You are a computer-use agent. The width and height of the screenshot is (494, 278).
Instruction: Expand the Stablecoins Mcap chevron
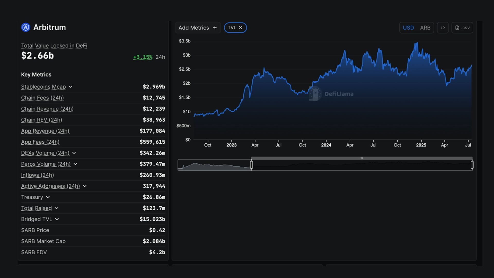[70, 87]
